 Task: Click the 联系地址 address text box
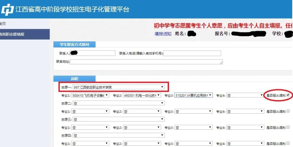tap(146, 62)
